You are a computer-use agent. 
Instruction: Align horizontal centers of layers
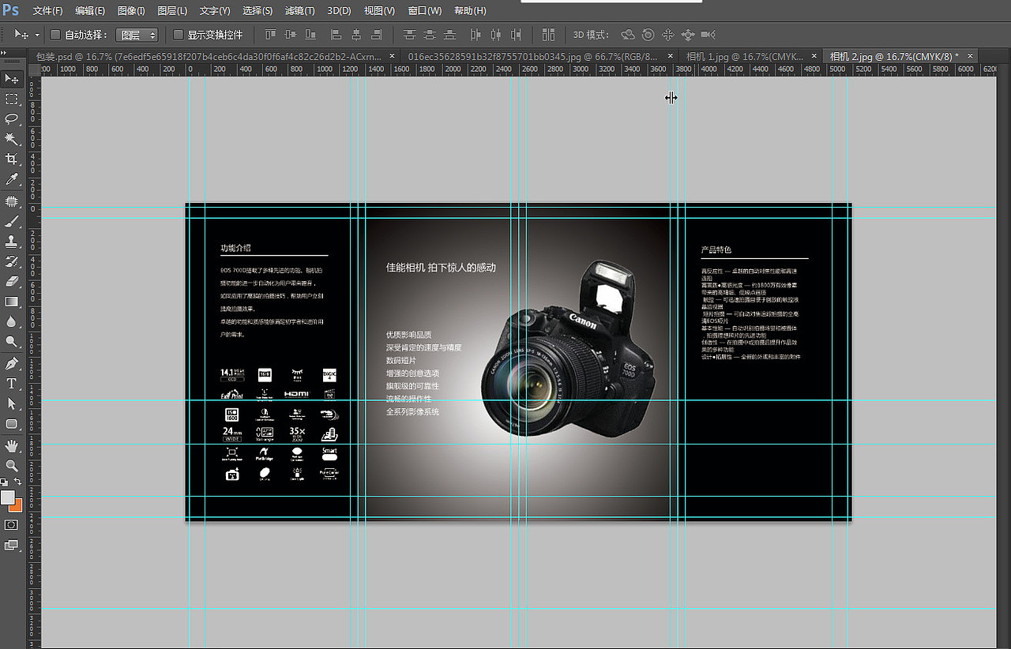click(356, 35)
